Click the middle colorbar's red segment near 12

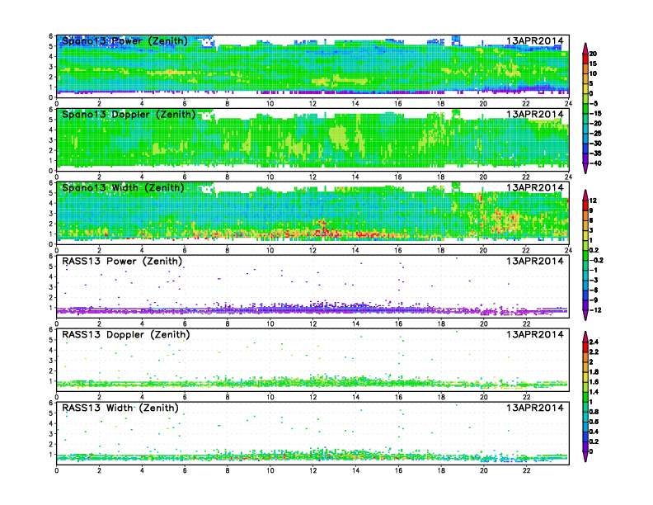click(x=585, y=205)
